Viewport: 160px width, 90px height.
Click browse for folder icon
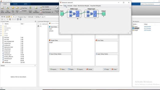[9, 17]
